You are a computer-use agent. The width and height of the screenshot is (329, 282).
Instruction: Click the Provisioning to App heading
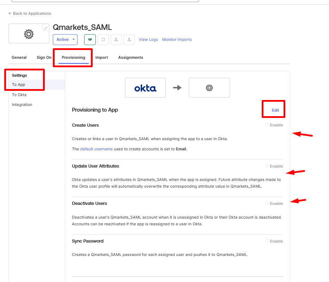(x=95, y=110)
